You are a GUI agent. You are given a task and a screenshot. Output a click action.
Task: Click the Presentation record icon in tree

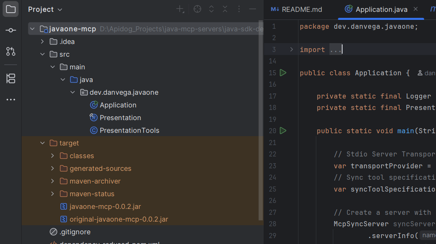point(94,118)
